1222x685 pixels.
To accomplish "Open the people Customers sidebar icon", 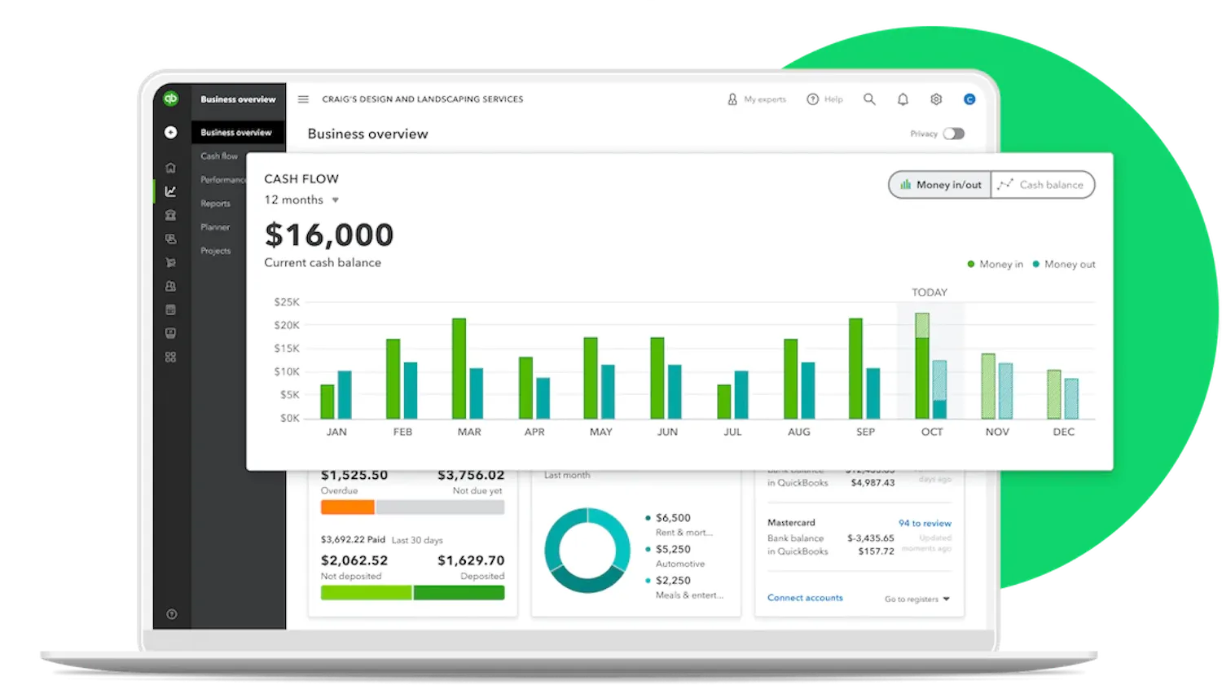I will pos(170,286).
